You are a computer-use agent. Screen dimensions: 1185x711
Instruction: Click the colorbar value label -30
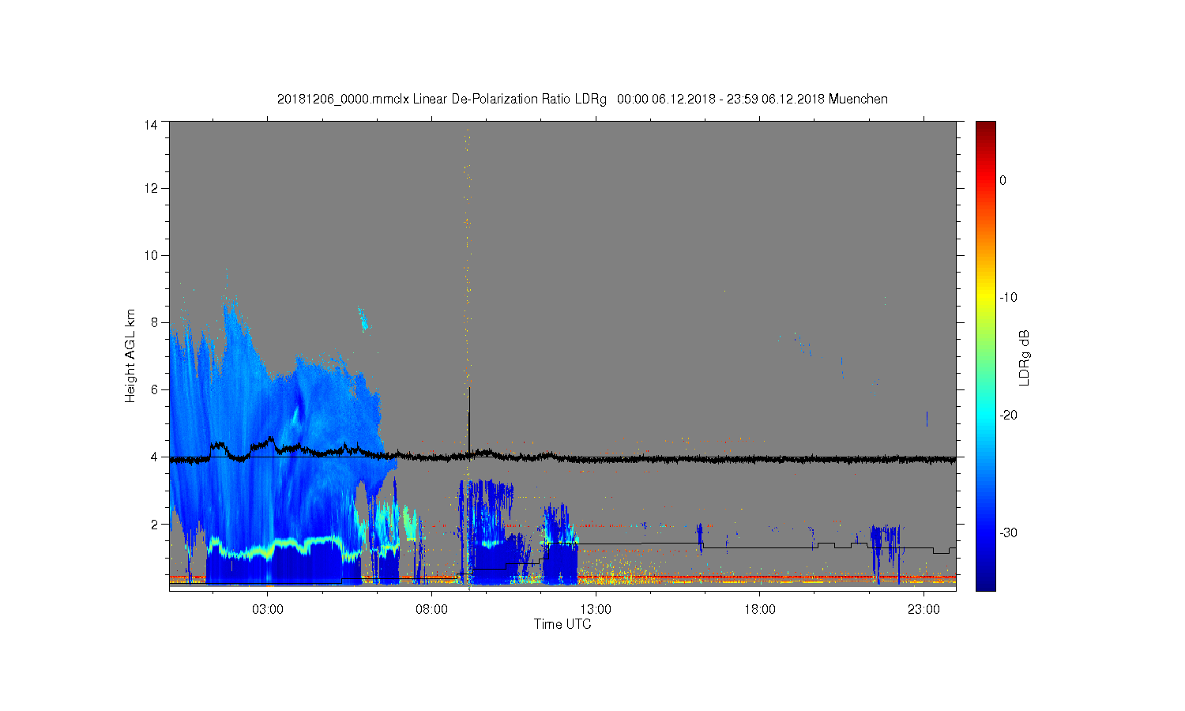tap(1008, 533)
